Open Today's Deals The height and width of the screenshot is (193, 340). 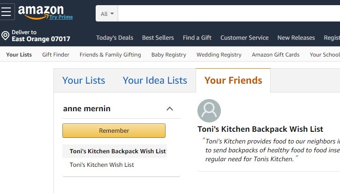tap(115, 37)
